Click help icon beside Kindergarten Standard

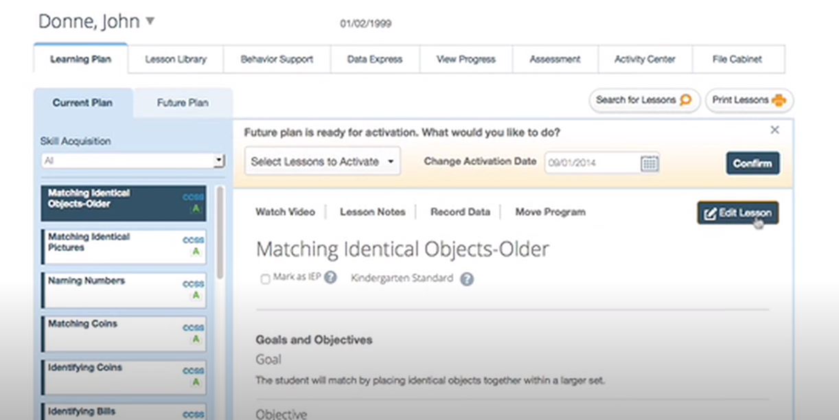[467, 279]
